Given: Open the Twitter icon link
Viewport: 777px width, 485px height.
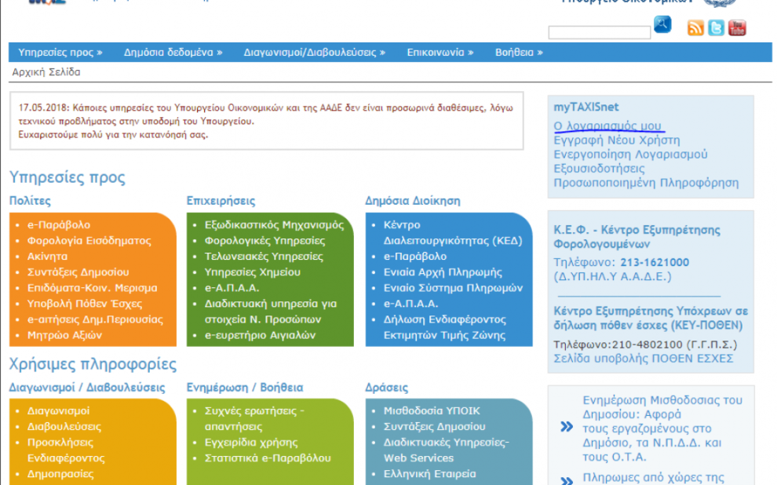Looking at the screenshot, I should (x=716, y=28).
